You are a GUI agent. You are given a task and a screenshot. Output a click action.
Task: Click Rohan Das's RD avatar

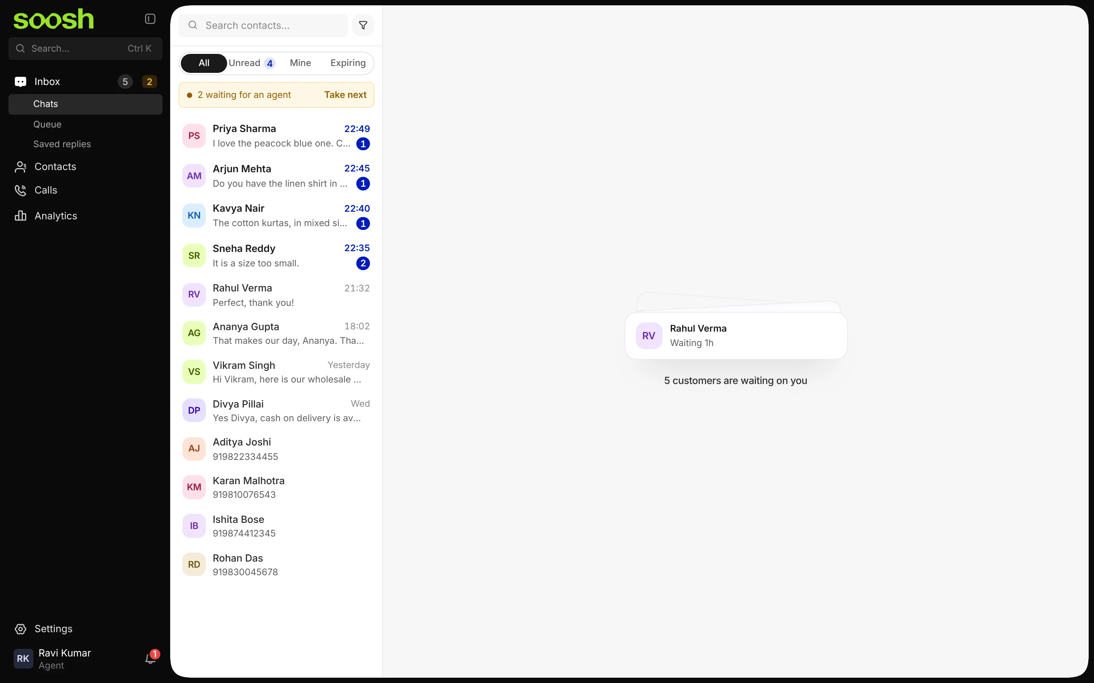click(x=194, y=565)
